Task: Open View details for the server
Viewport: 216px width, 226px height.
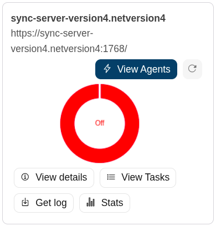Action: click(x=54, y=178)
